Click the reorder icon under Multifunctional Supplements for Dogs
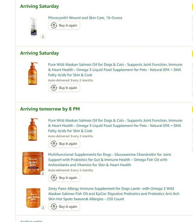Image resolution: width=193 pixels, height=222 pixels. click(54, 178)
